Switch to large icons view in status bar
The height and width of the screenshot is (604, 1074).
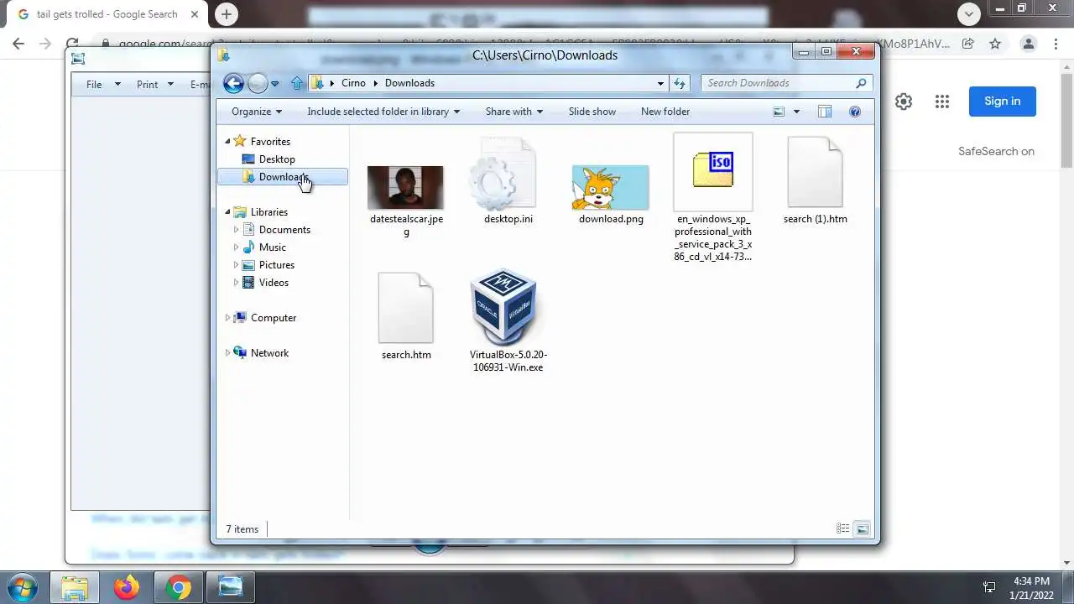tap(862, 528)
